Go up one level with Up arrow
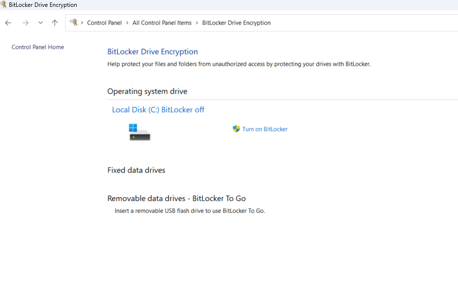 55,23
